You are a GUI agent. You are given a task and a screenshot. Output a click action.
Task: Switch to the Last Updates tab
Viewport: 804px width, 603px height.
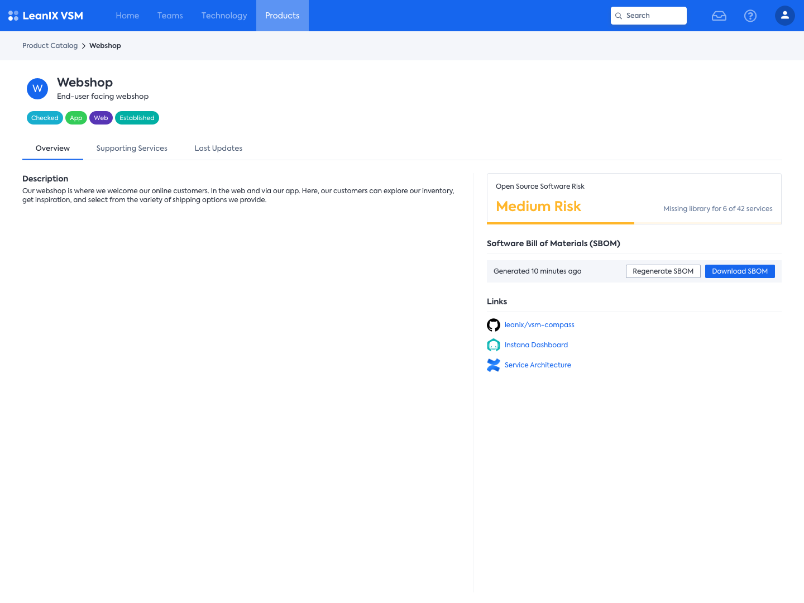click(218, 149)
